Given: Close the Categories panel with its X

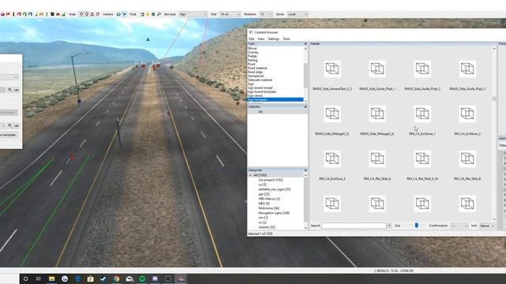Looking at the screenshot, I should pyautogui.click(x=305, y=170).
